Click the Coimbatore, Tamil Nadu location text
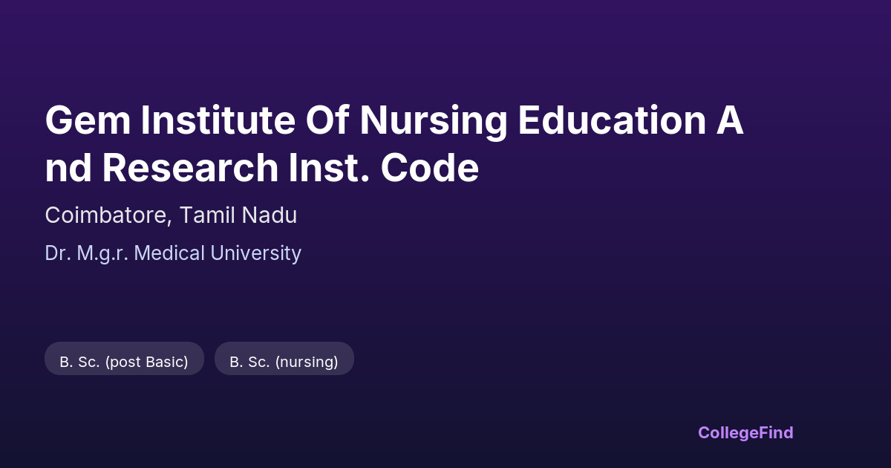This screenshot has height=468, width=891. (171, 215)
